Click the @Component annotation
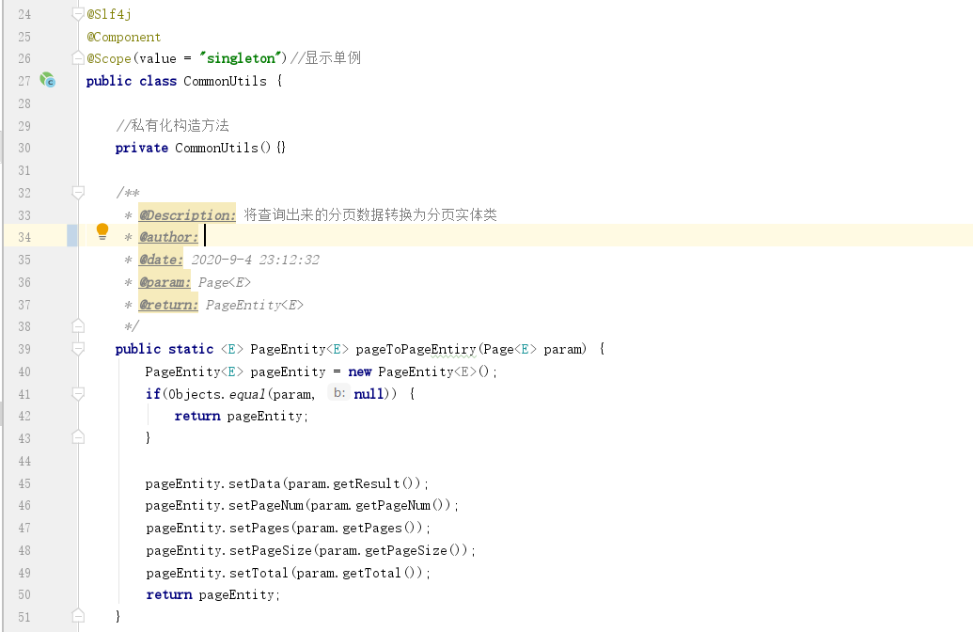The image size is (973, 632). pyautogui.click(x=123, y=37)
